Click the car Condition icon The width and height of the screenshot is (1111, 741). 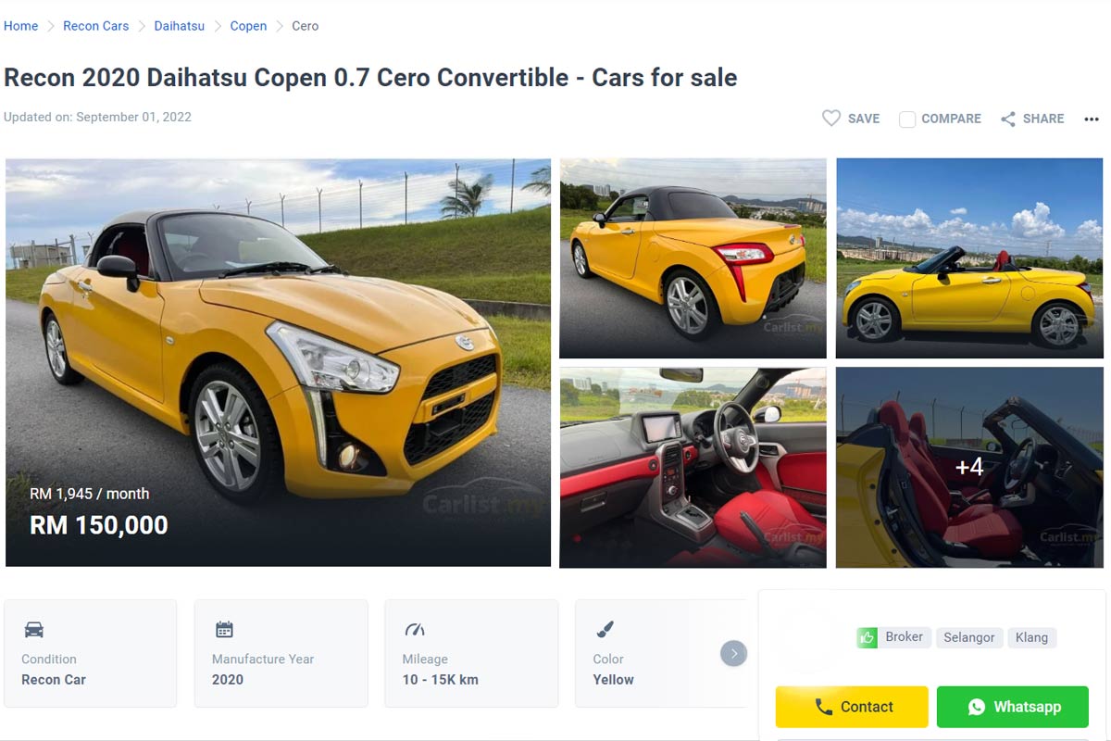click(x=34, y=630)
